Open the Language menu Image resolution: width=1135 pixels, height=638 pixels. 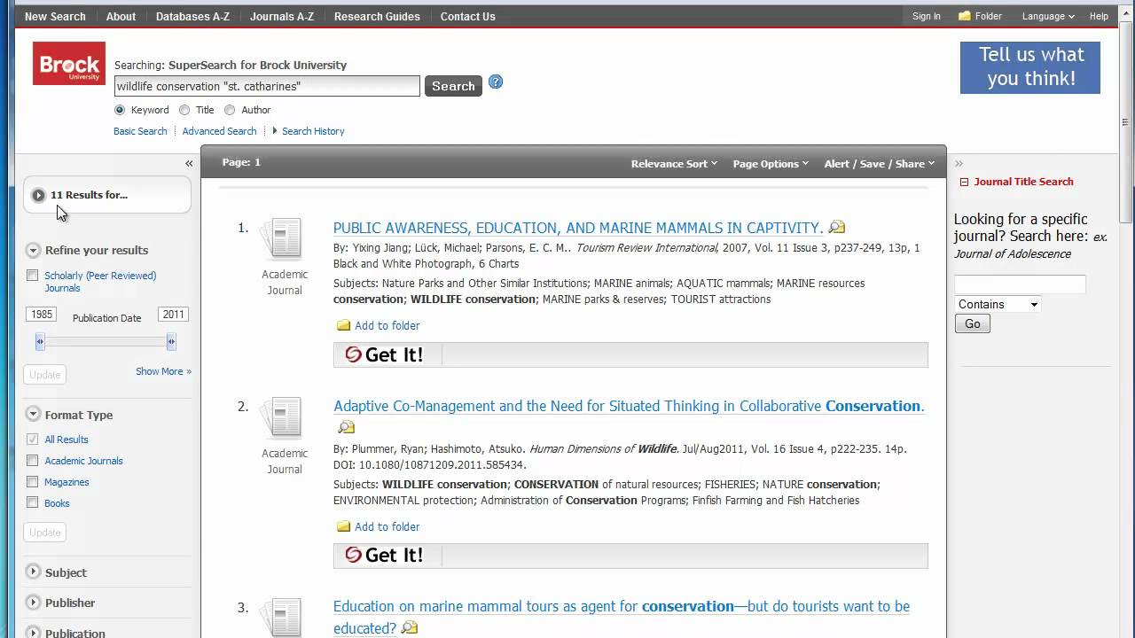click(x=1048, y=16)
